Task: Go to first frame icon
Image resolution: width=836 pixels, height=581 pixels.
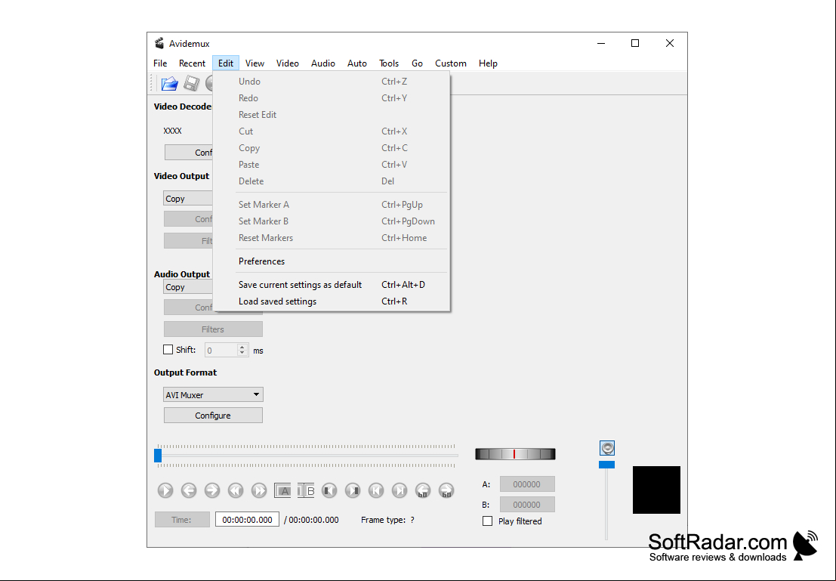Action: (376, 490)
